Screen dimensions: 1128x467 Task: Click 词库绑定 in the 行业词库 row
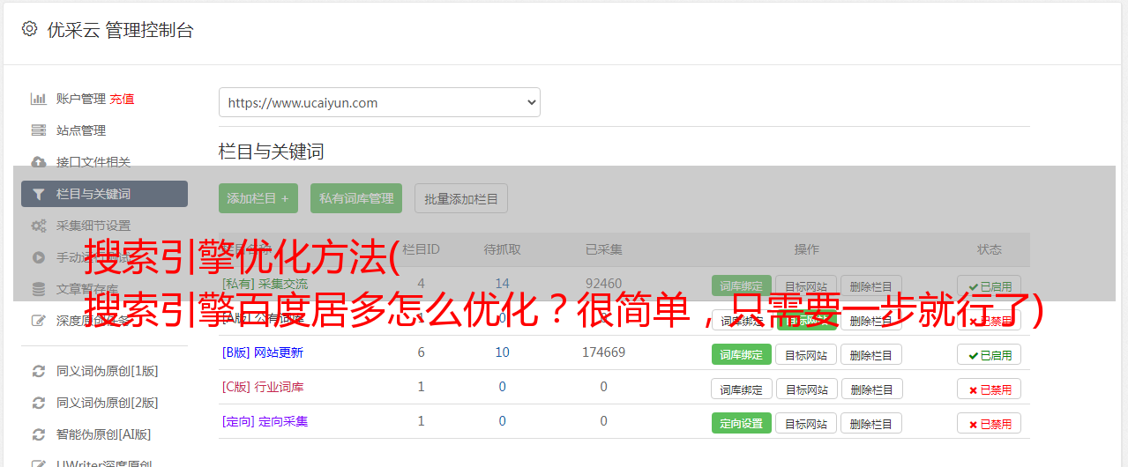click(742, 389)
